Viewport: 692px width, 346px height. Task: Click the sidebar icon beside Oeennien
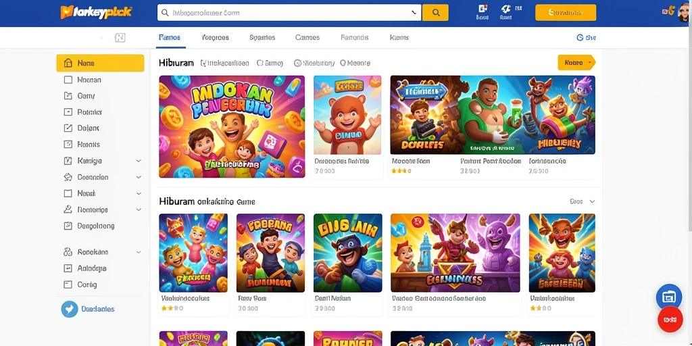pos(68,177)
